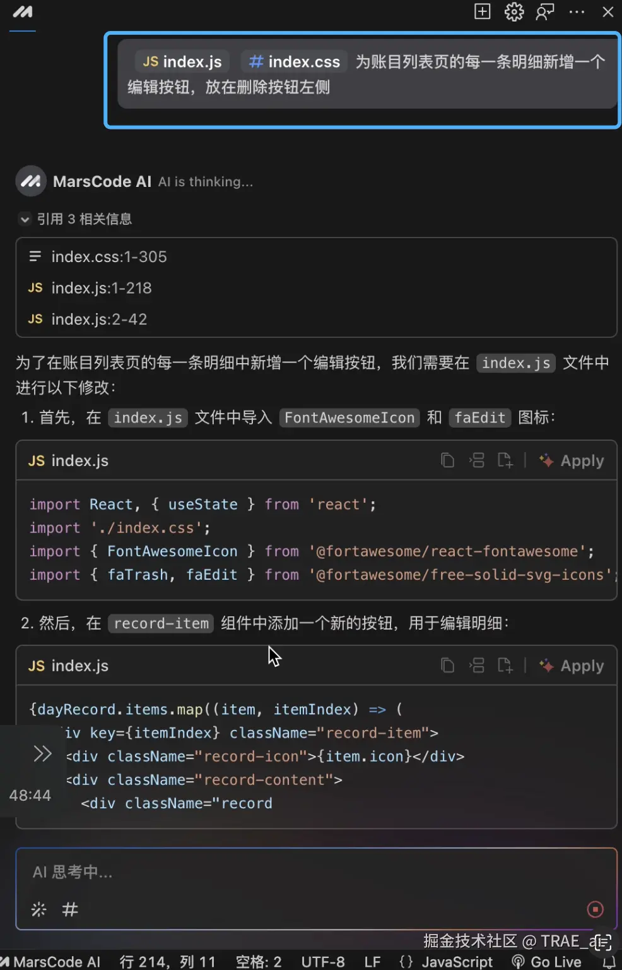Add first code block to new file
This screenshot has width=622, height=970.
(505, 460)
